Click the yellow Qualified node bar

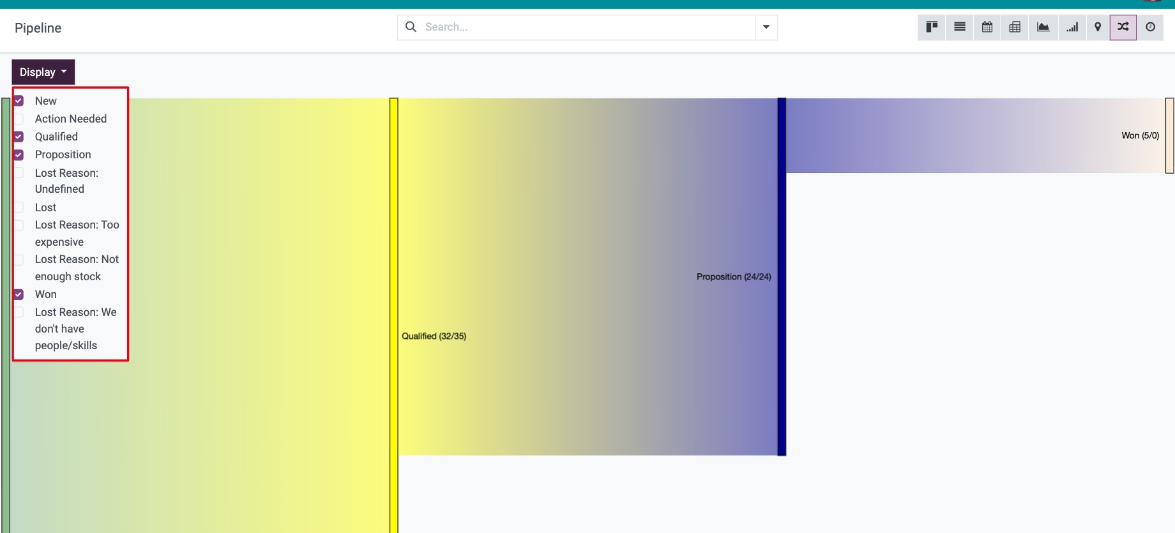(x=394, y=315)
